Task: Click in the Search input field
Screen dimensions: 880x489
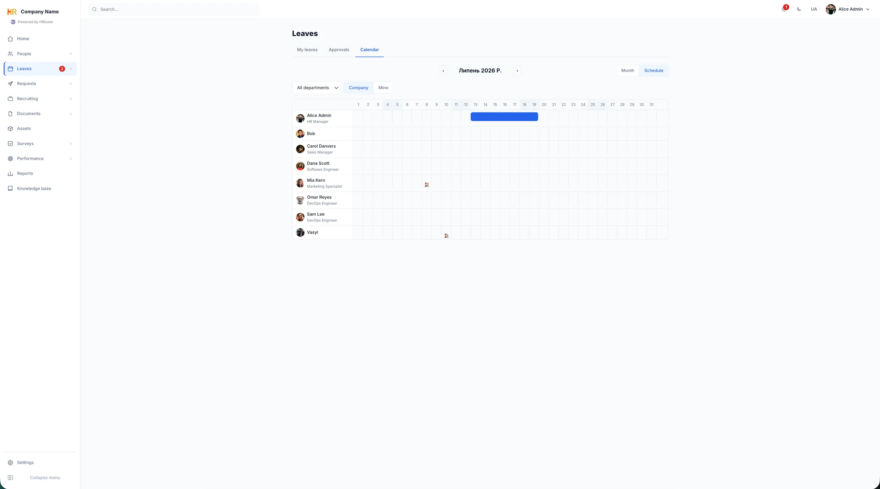Action: tap(173, 9)
